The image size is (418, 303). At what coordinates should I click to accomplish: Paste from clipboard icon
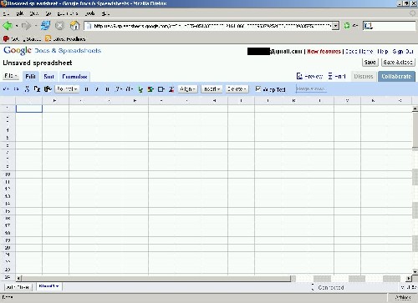click(x=48, y=89)
